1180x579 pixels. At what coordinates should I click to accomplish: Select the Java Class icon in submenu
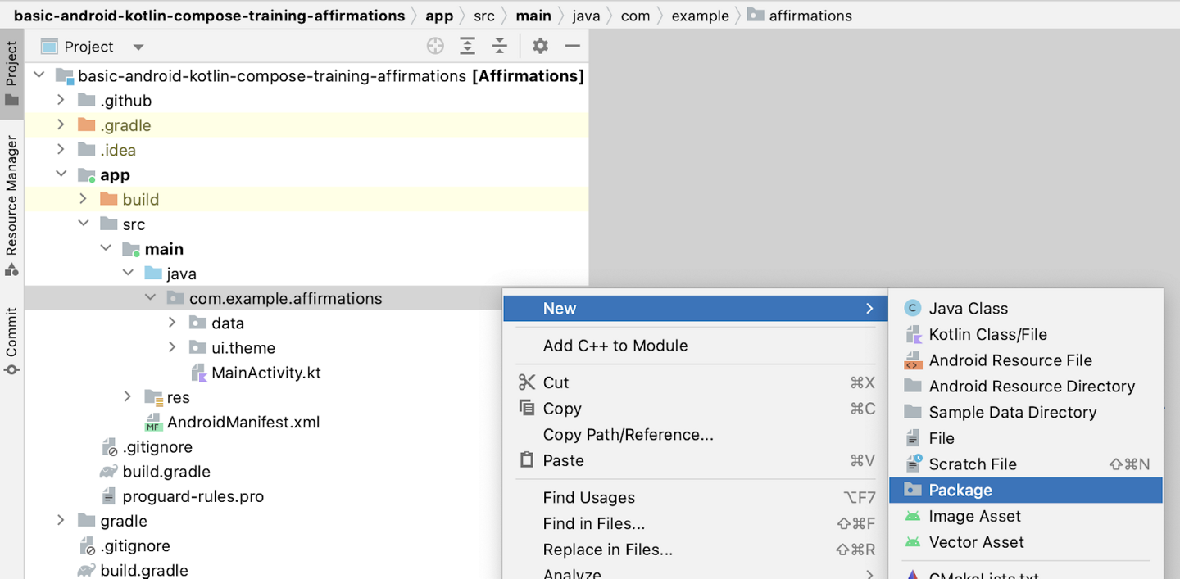(x=912, y=309)
